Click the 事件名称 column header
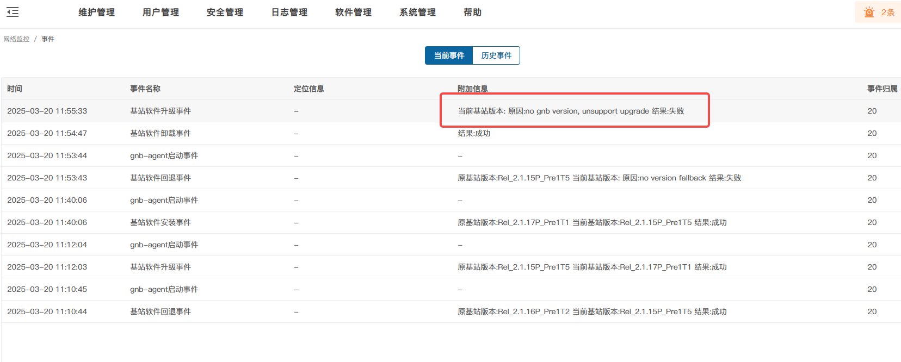This screenshot has height=362, width=901. tap(145, 89)
